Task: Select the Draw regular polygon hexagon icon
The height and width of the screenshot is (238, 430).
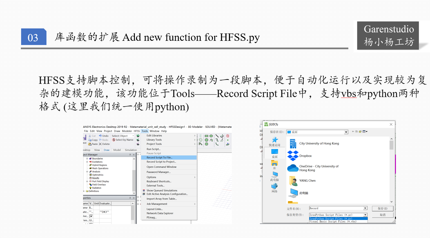Action: (206, 144)
